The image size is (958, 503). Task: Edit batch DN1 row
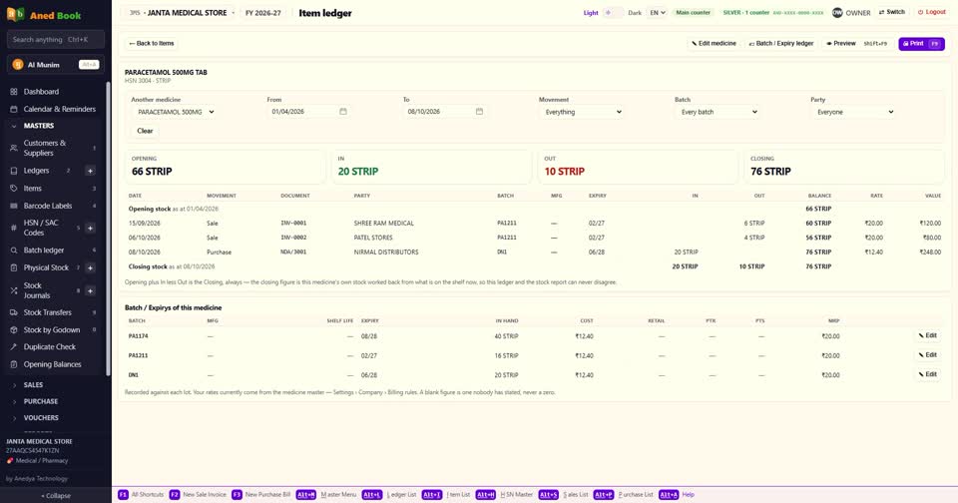tap(927, 374)
